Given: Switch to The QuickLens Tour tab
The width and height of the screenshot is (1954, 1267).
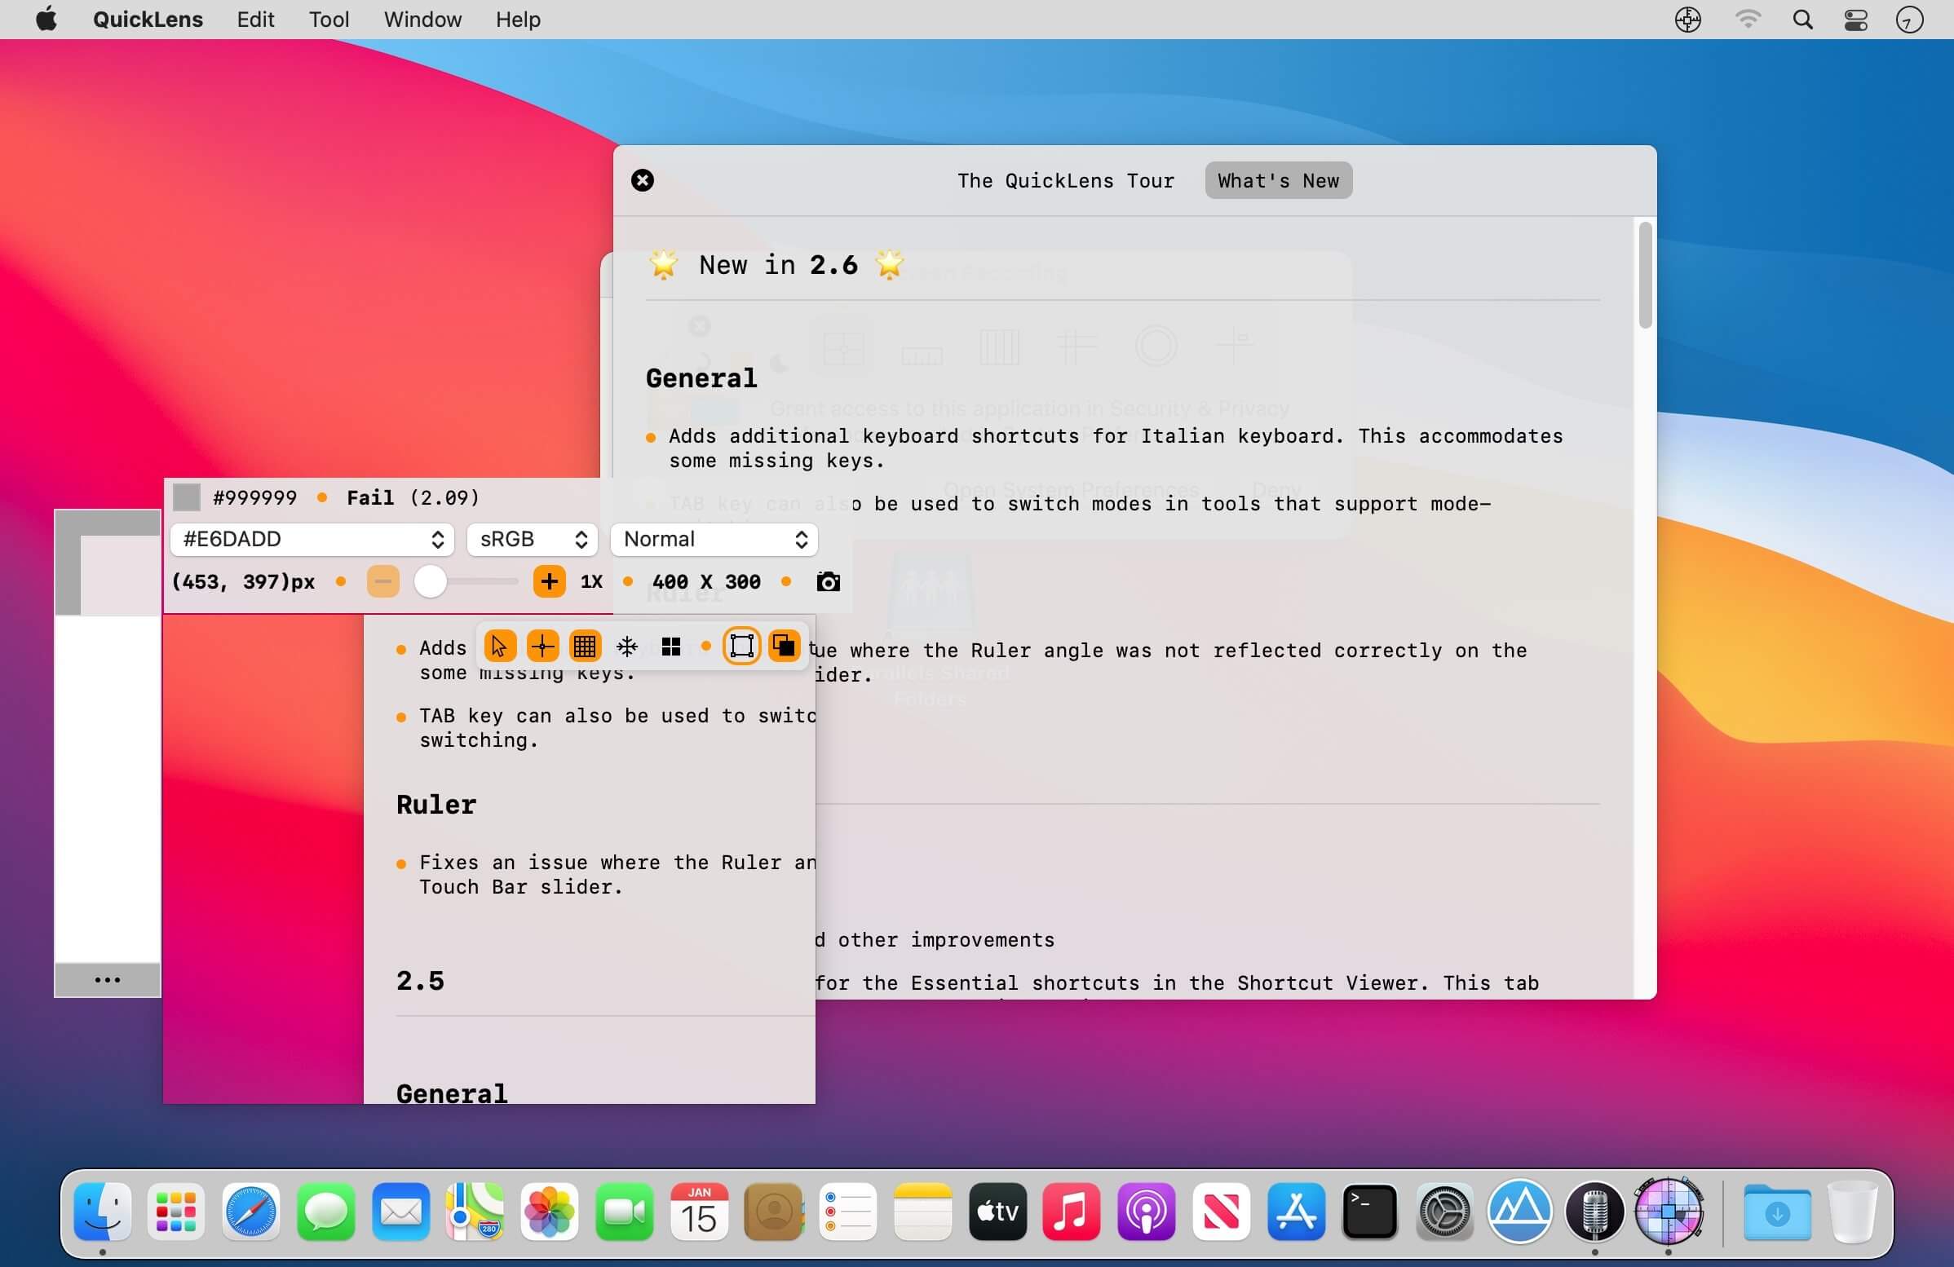Looking at the screenshot, I should 1065,180.
